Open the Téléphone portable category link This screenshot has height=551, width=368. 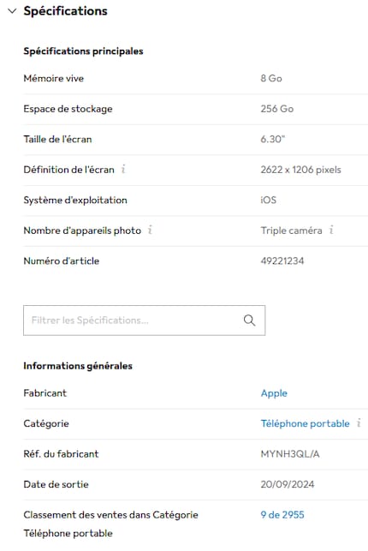coord(306,423)
